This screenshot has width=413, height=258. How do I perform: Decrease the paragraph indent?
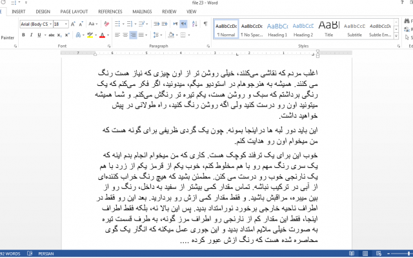pyautogui.click(x=156, y=24)
